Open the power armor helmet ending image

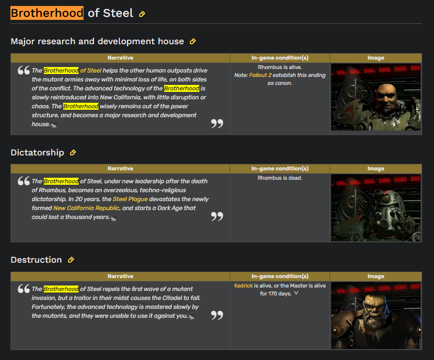coord(376,208)
